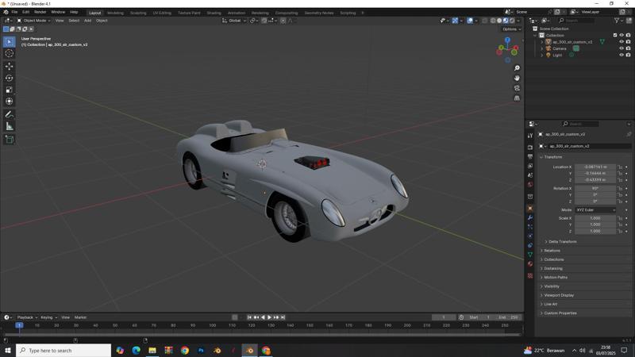Toggle viewport overlays button
The height and width of the screenshot is (357, 635).
[470, 21]
